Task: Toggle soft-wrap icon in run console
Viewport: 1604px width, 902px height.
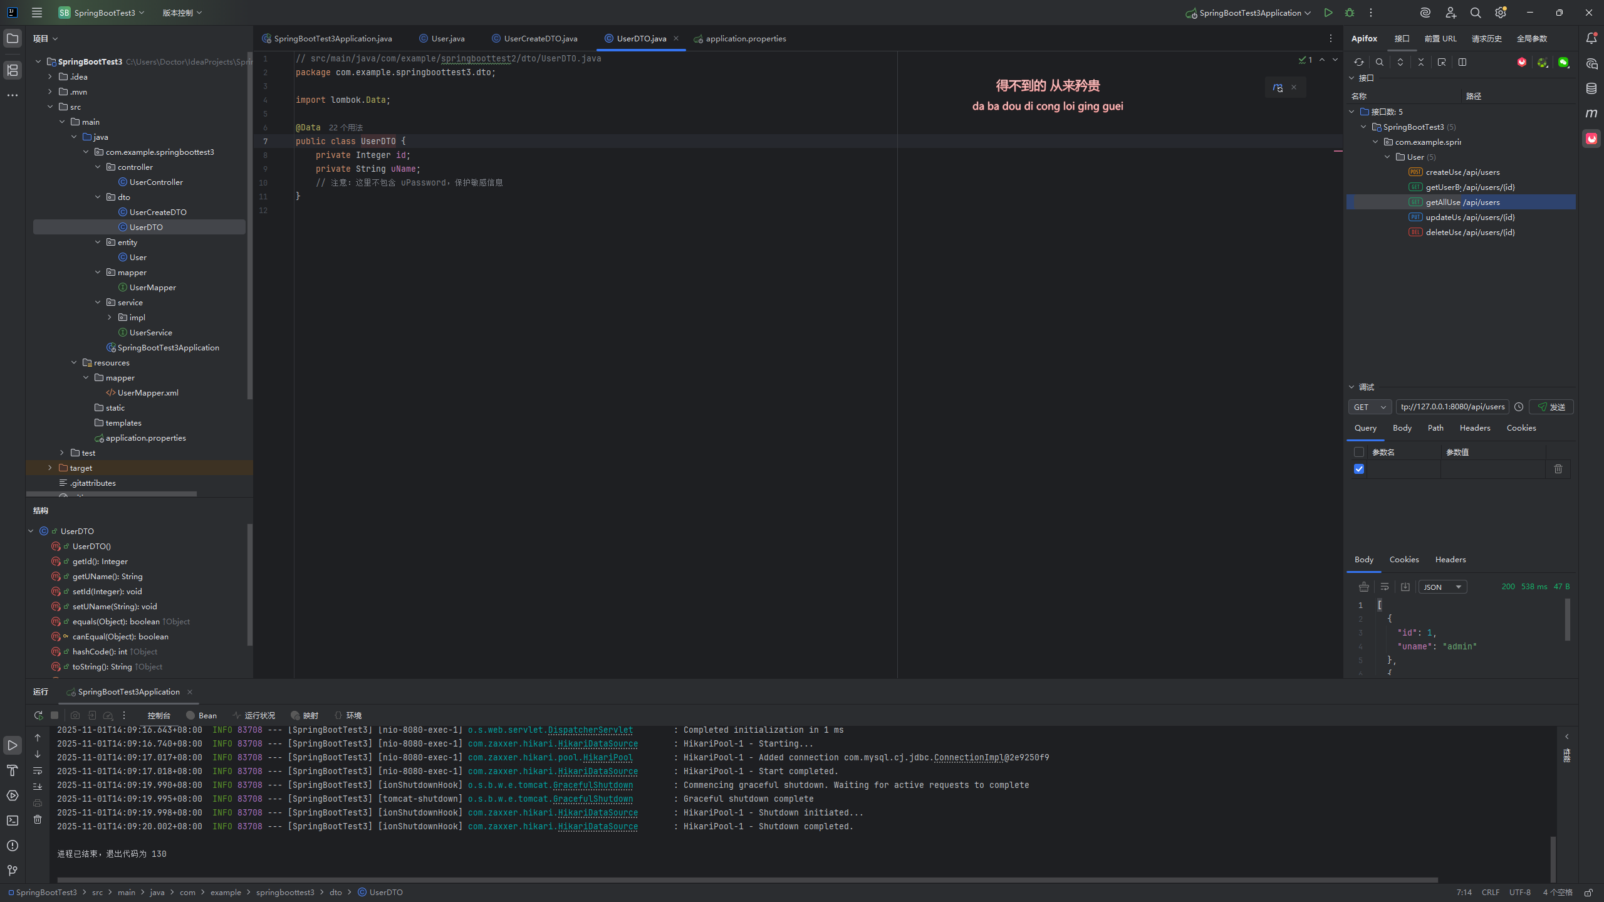Action: (38, 770)
